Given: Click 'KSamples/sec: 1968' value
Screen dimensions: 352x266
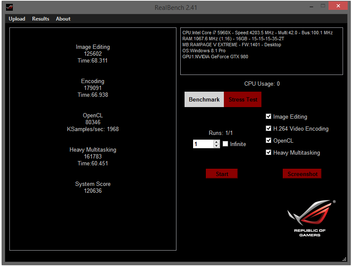Looking at the screenshot, I should pyautogui.click(x=93, y=129).
